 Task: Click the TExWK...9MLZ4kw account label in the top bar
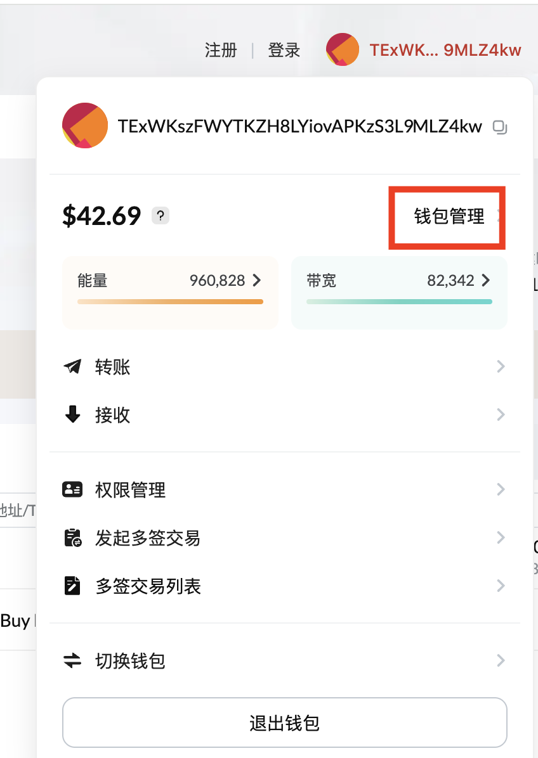(x=446, y=49)
